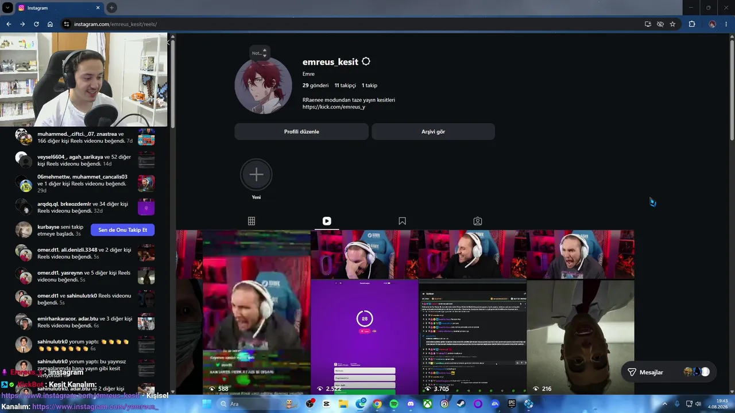The image size is (735, 413).
Task: Open the 'Not...' note bubble above avatar
Action: (x=260, y=53)
